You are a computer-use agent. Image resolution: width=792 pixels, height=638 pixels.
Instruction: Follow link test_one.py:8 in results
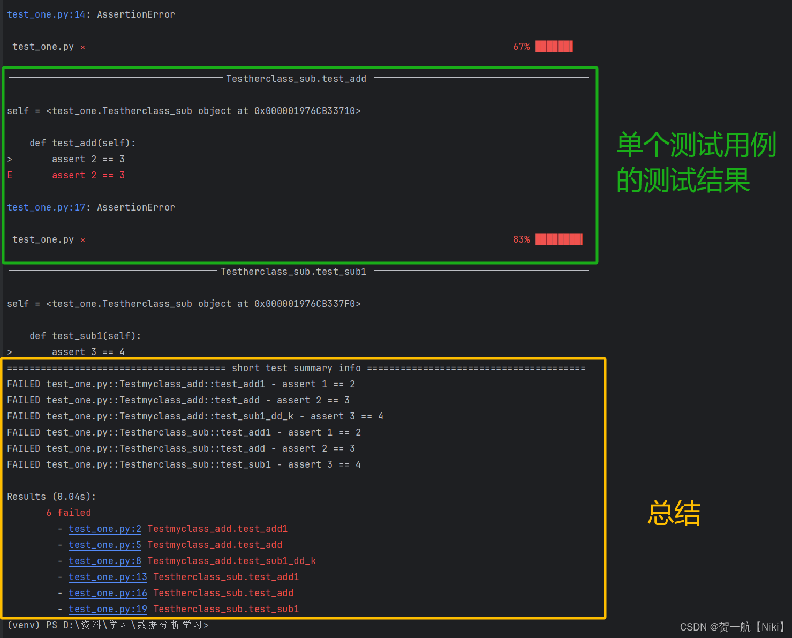click(x=105, y=561)
